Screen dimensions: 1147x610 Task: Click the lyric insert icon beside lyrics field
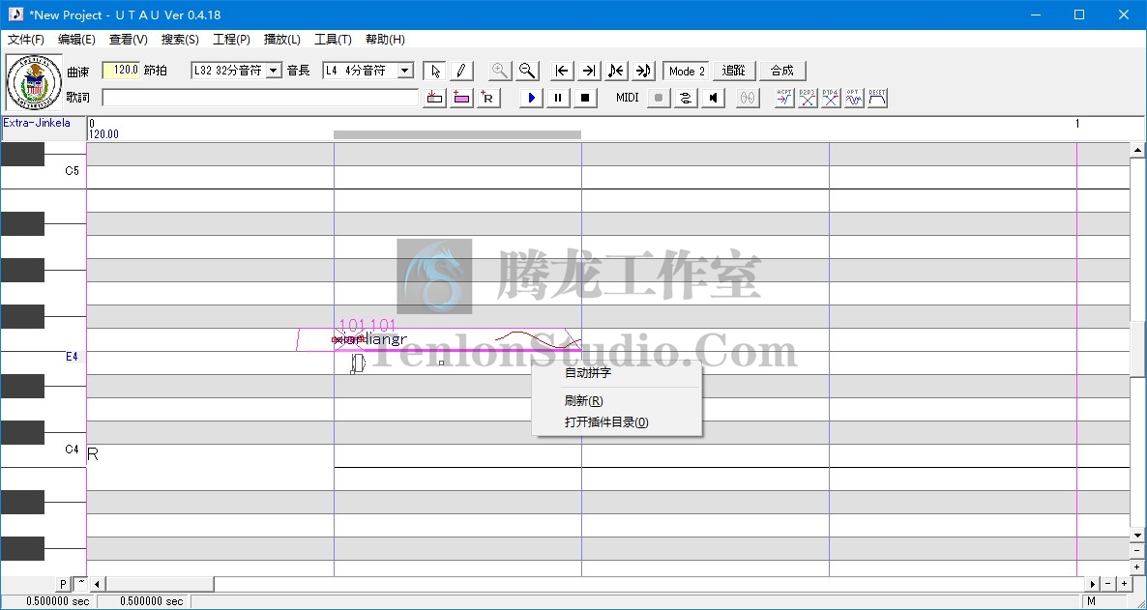point(434,98)
